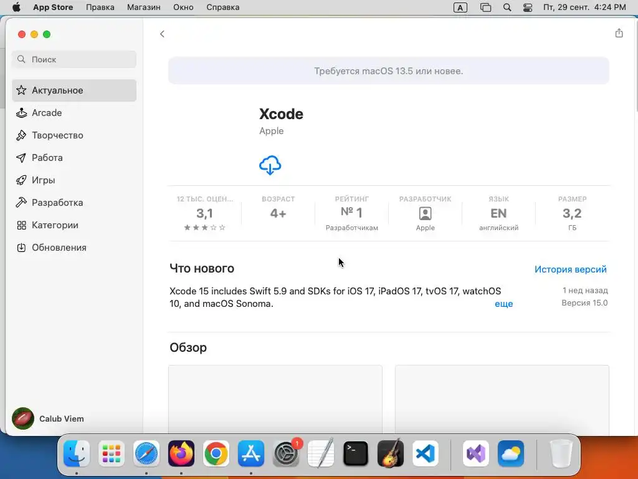
Task: Click the Stage Manager icon in menu bar
Action: coord(485,7)
